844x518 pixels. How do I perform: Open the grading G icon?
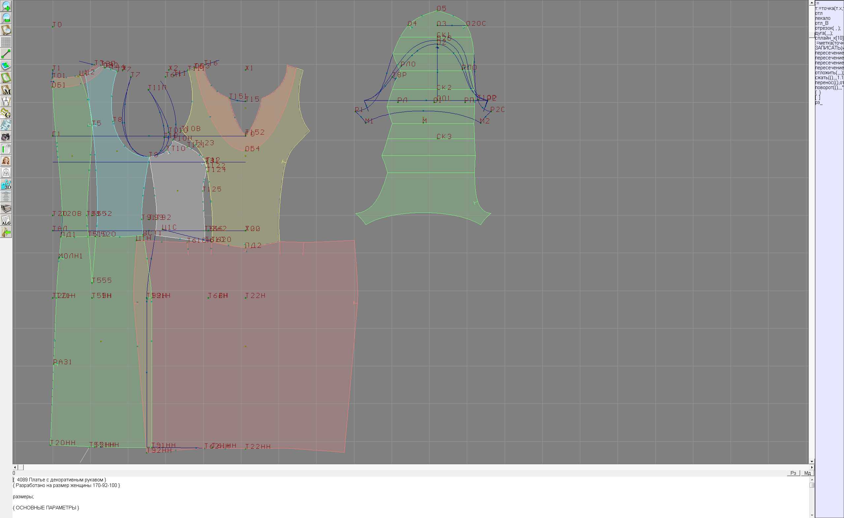coord(6,113)
